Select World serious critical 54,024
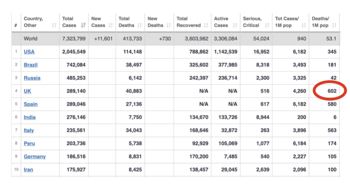Screen dimensions: 350x184 (x=261, y=39)
